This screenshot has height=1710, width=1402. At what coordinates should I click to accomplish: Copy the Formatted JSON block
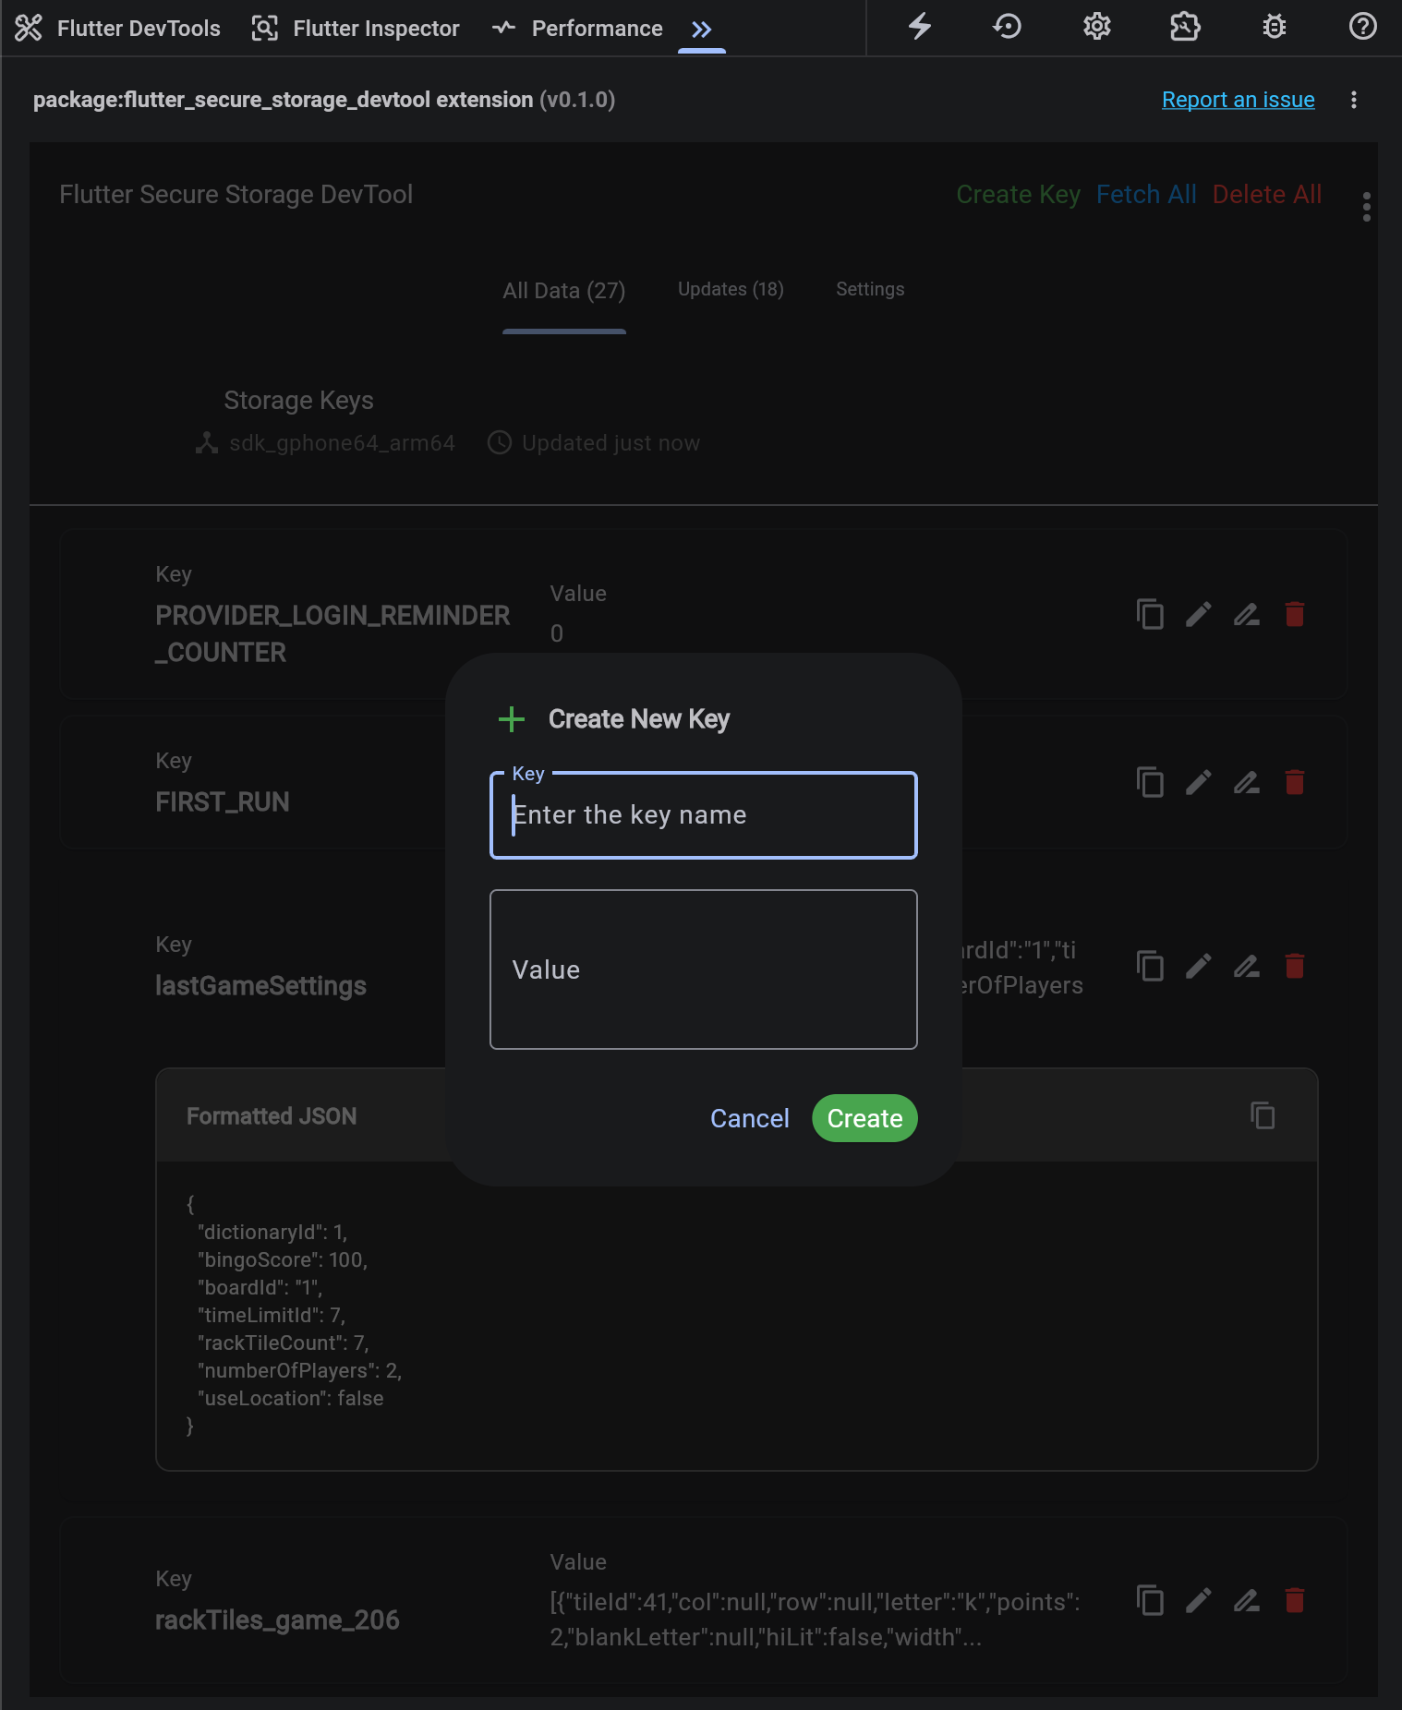point(1263,1115)
